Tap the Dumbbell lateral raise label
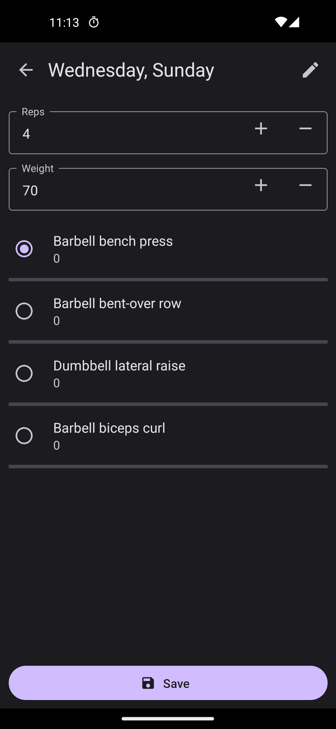 pos(119,366)
